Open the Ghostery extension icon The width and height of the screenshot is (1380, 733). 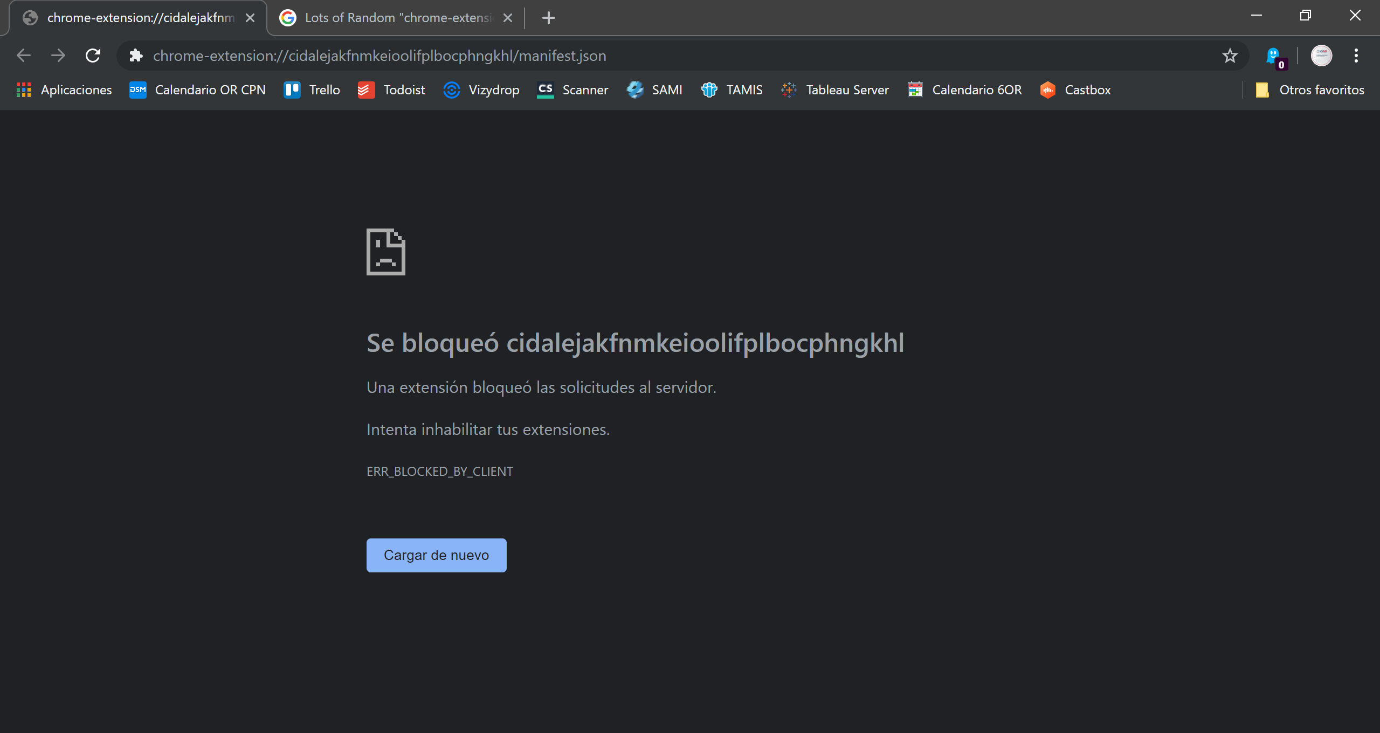(1273, 56)
